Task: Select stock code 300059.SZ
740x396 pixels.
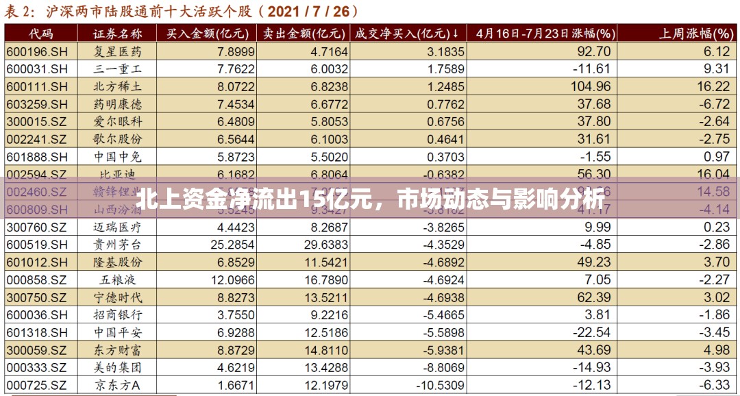Action: (37, 350)
